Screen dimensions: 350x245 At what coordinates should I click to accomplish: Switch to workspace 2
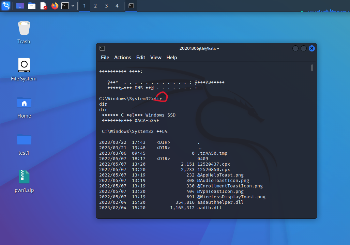[x=95, y=6]
